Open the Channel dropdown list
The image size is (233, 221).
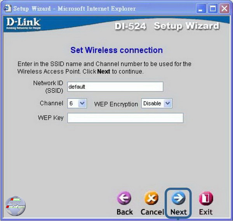[82, 103]
